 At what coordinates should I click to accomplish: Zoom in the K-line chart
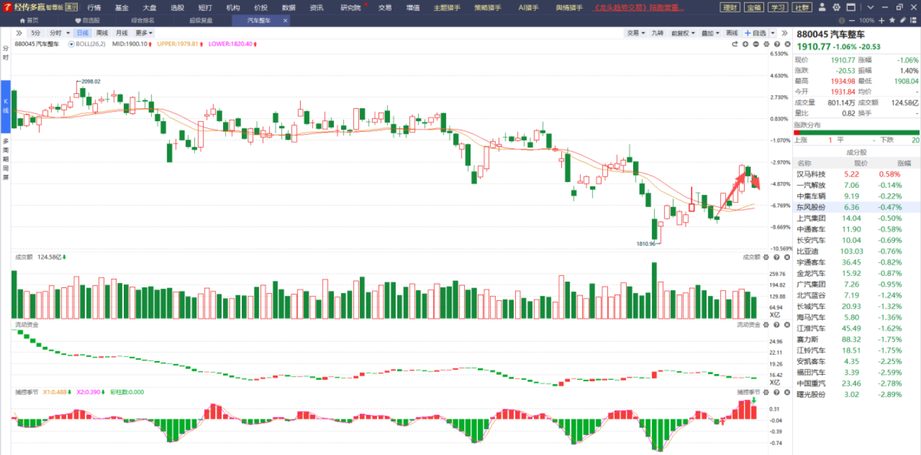click(x=745, y=44)
